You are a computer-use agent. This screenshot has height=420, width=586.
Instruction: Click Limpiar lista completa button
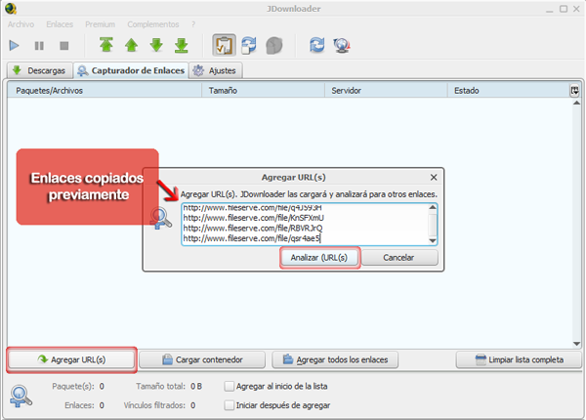point(519,359)
